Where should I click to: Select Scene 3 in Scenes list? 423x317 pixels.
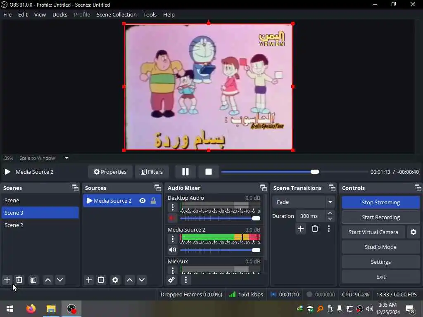point(40,213)
